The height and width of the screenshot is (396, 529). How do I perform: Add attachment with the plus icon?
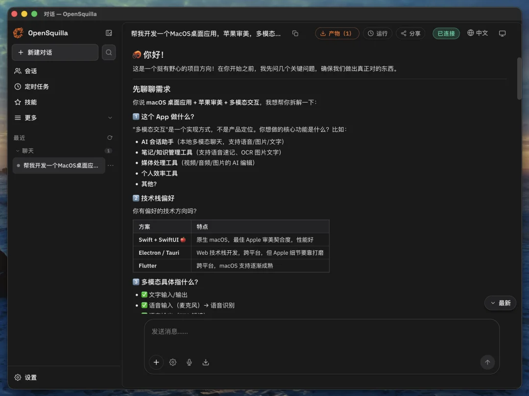coord(156,362)
